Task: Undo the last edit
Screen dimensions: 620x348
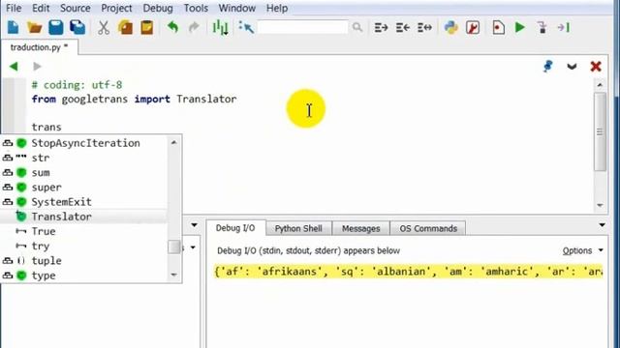Action: [172, 28]
